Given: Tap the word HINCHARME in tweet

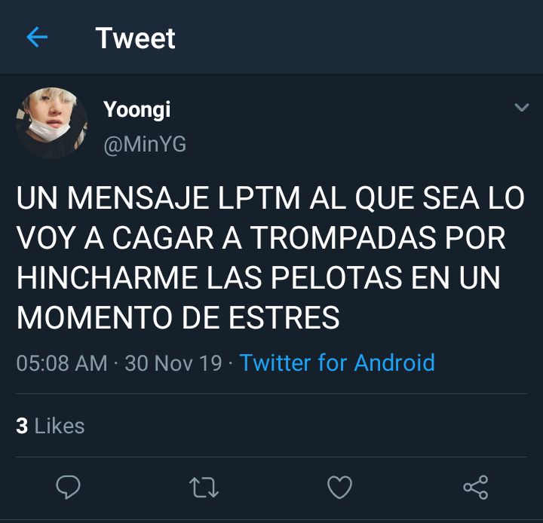Looking at the screenshot, I should (x=107, y=277).
